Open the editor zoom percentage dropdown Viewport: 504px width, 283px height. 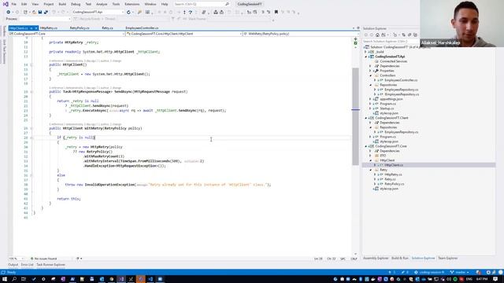click(x=16, y=259)
